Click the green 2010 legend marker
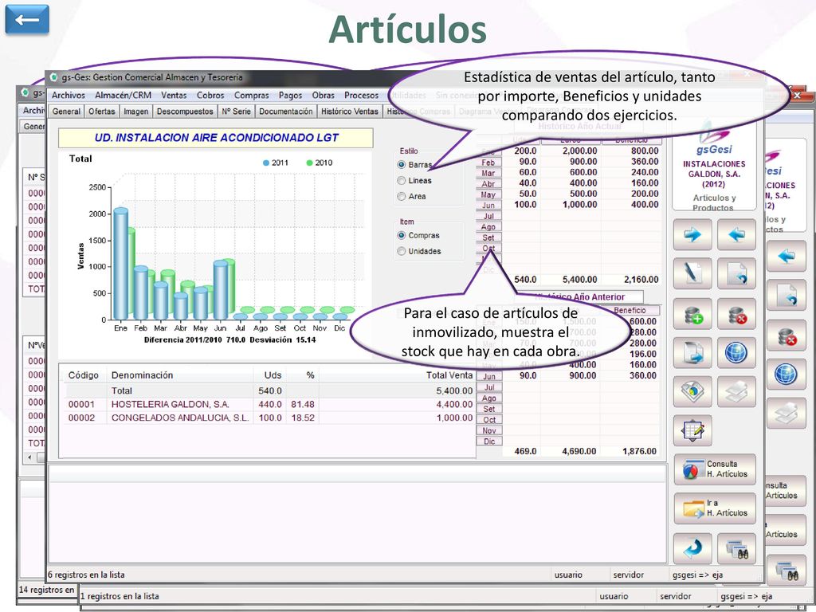 click(310, 163)
